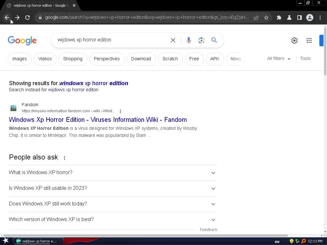Open Google quick settings gear
The image size is (327, 245).
point(294,41)
